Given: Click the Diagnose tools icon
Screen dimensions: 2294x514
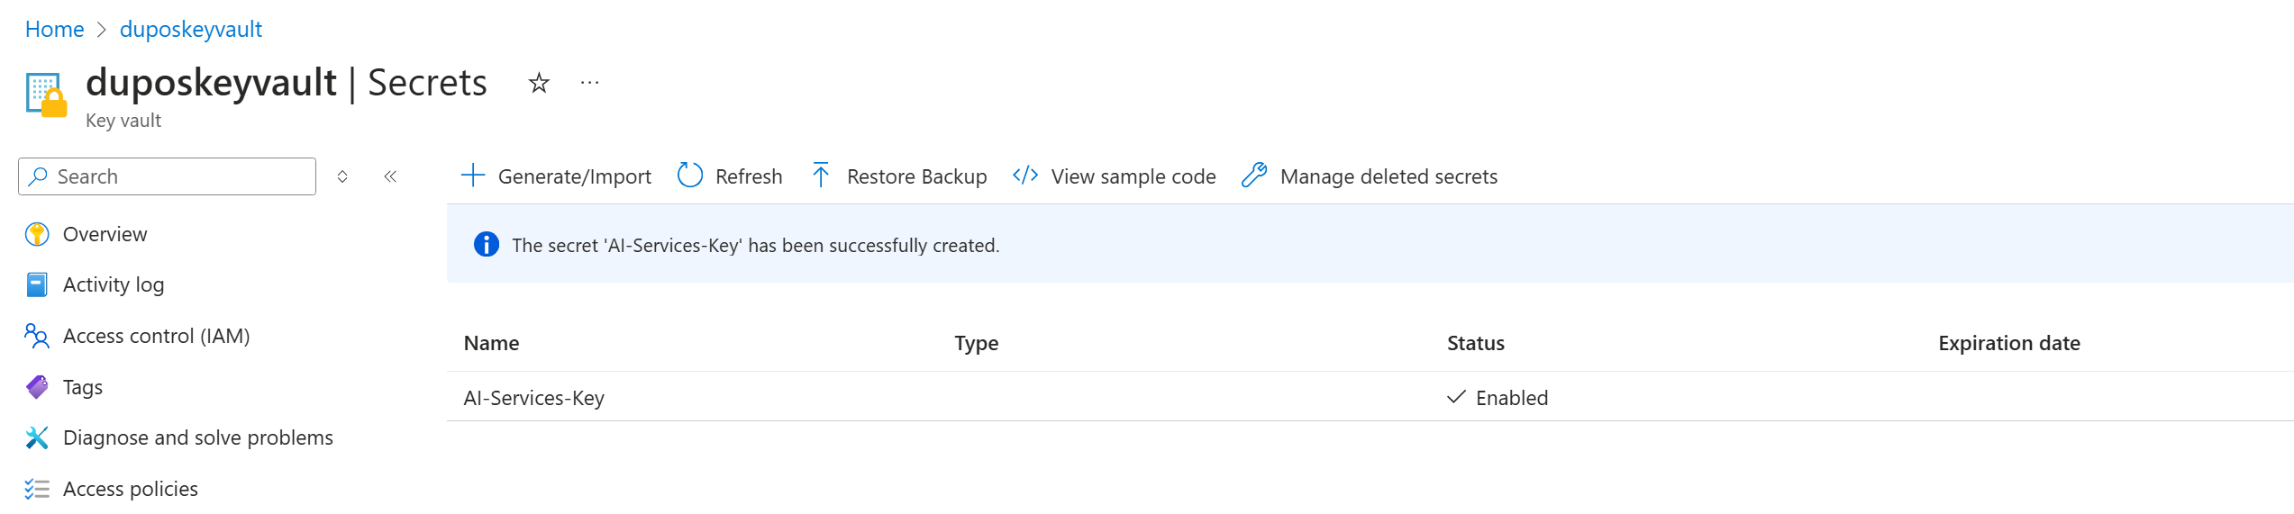Looking at the screenshot, I should pyautogui.click(x=37, y=437).
